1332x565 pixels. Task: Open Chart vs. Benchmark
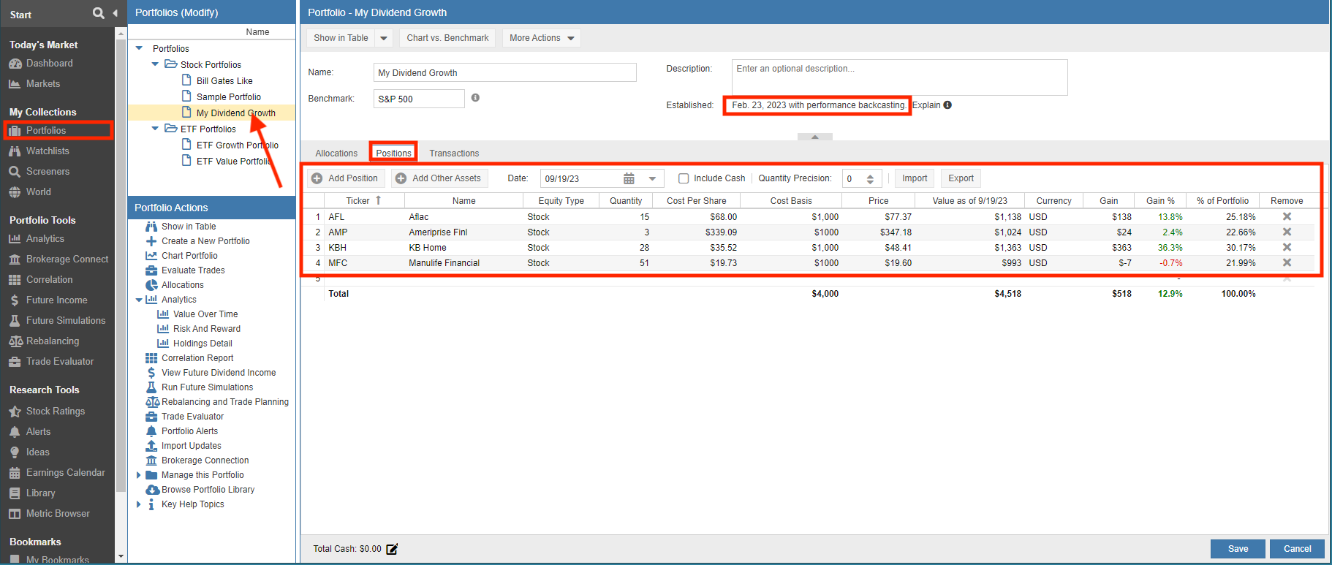point(447,38)
